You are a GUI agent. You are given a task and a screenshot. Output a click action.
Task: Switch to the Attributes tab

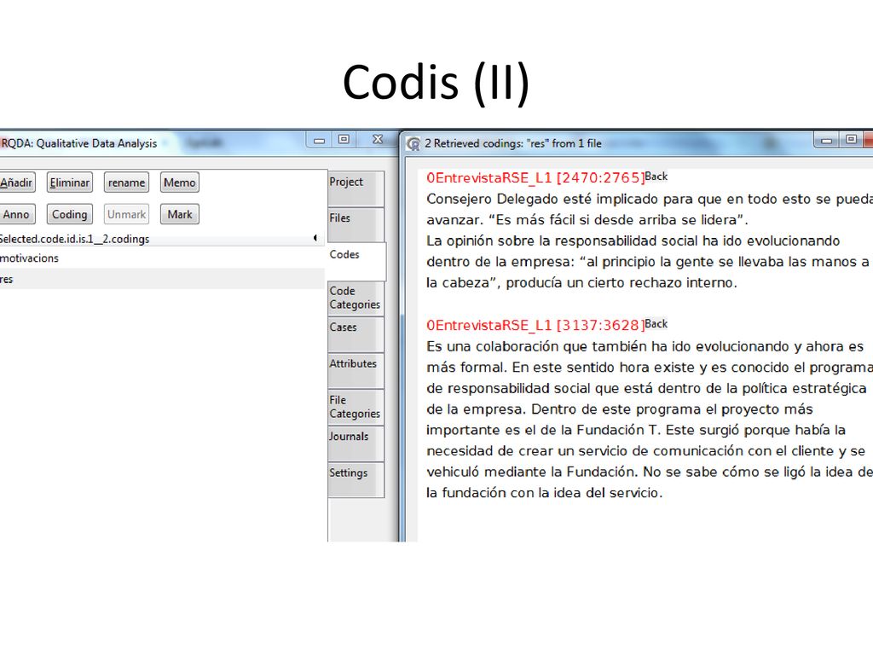tap(356, 370)
